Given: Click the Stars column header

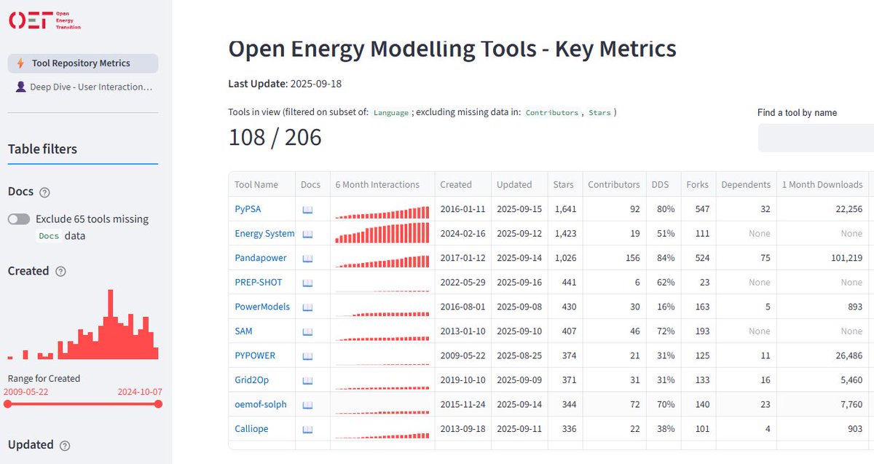Looking at the screenshot, I should [564, 184].
